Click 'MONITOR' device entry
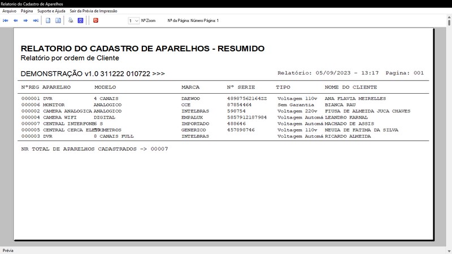This screenshot has width=452, height=254. (54, 105)
